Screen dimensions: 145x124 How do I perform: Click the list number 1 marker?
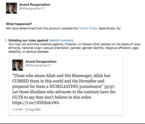(x=6, y=40)
